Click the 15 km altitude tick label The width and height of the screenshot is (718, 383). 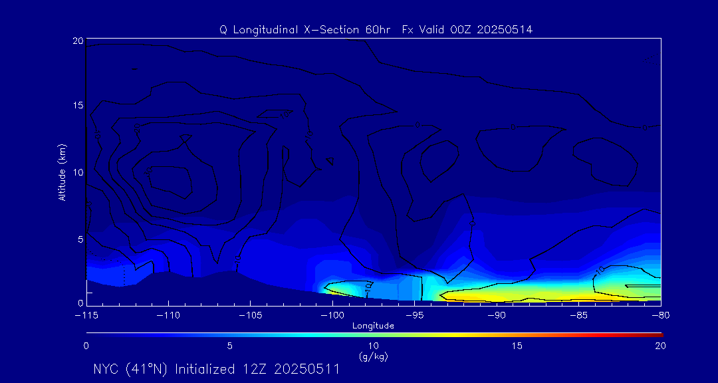[77, 106]
